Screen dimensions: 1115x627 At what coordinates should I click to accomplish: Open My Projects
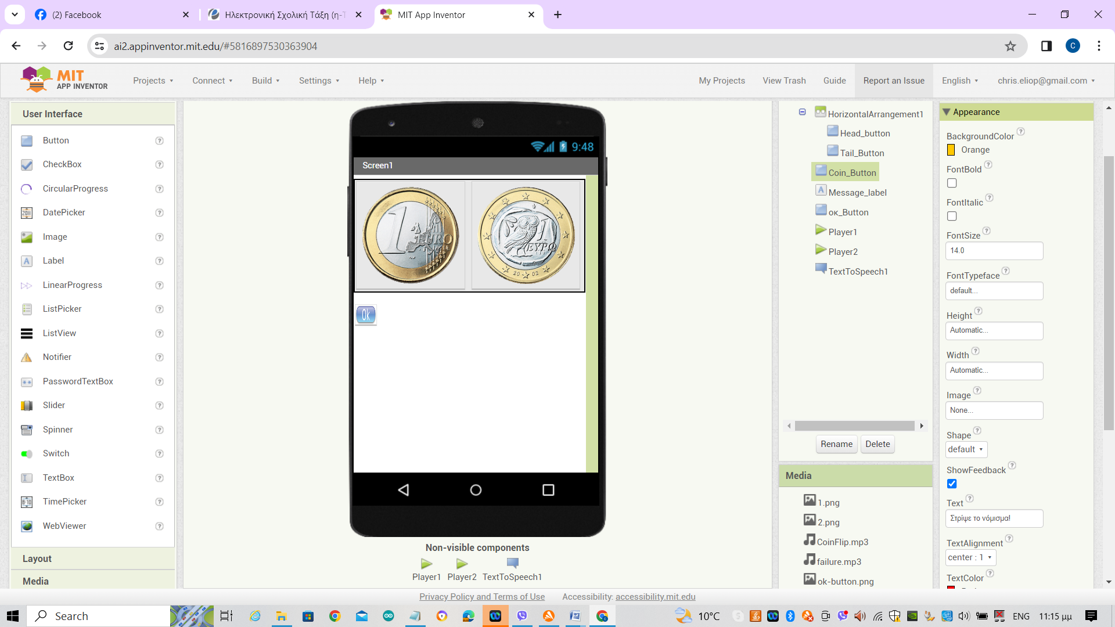pyautogui.click(x=722, y=81)
